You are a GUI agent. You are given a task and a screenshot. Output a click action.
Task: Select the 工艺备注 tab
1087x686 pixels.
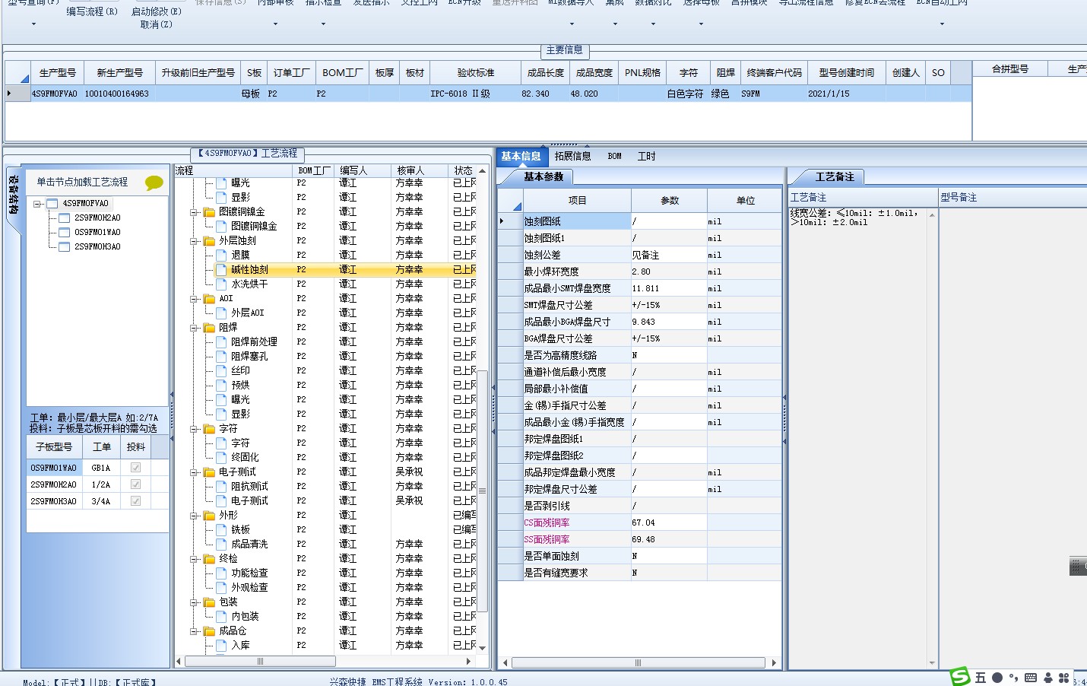tap(834, 177)
